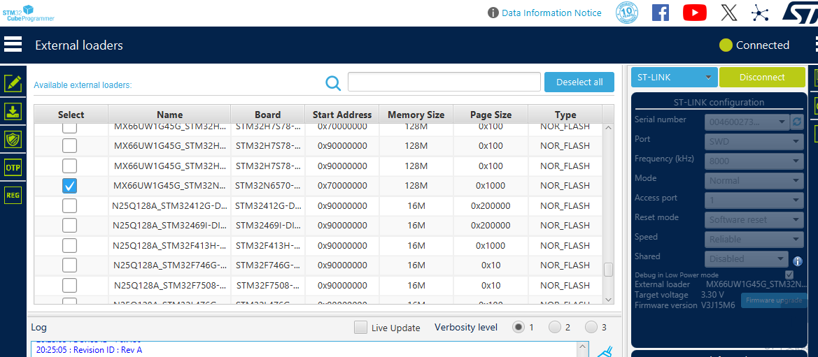
Task: Open the Frequency (kHz) dropdown
Action: [754, 161]
